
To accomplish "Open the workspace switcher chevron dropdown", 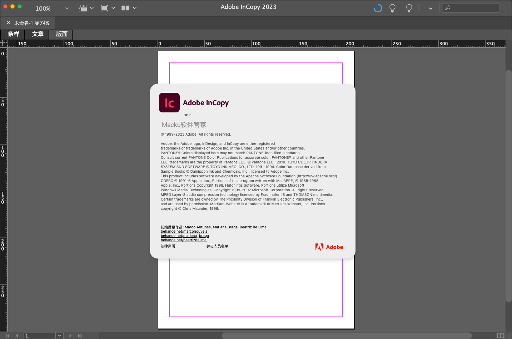I will (x=431, y=8).
